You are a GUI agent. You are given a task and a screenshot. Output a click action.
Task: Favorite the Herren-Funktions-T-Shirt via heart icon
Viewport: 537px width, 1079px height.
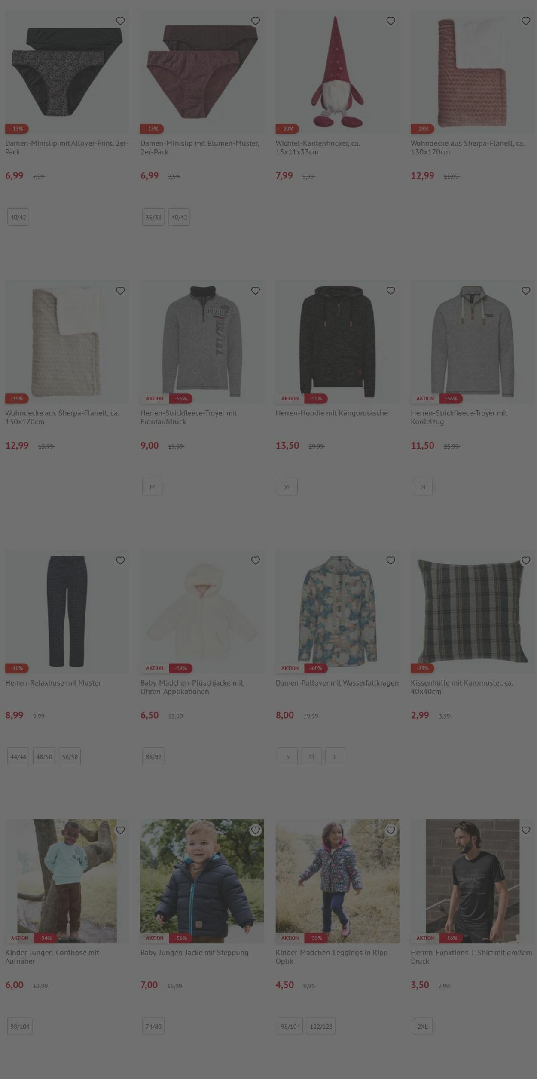coord(526,830)
